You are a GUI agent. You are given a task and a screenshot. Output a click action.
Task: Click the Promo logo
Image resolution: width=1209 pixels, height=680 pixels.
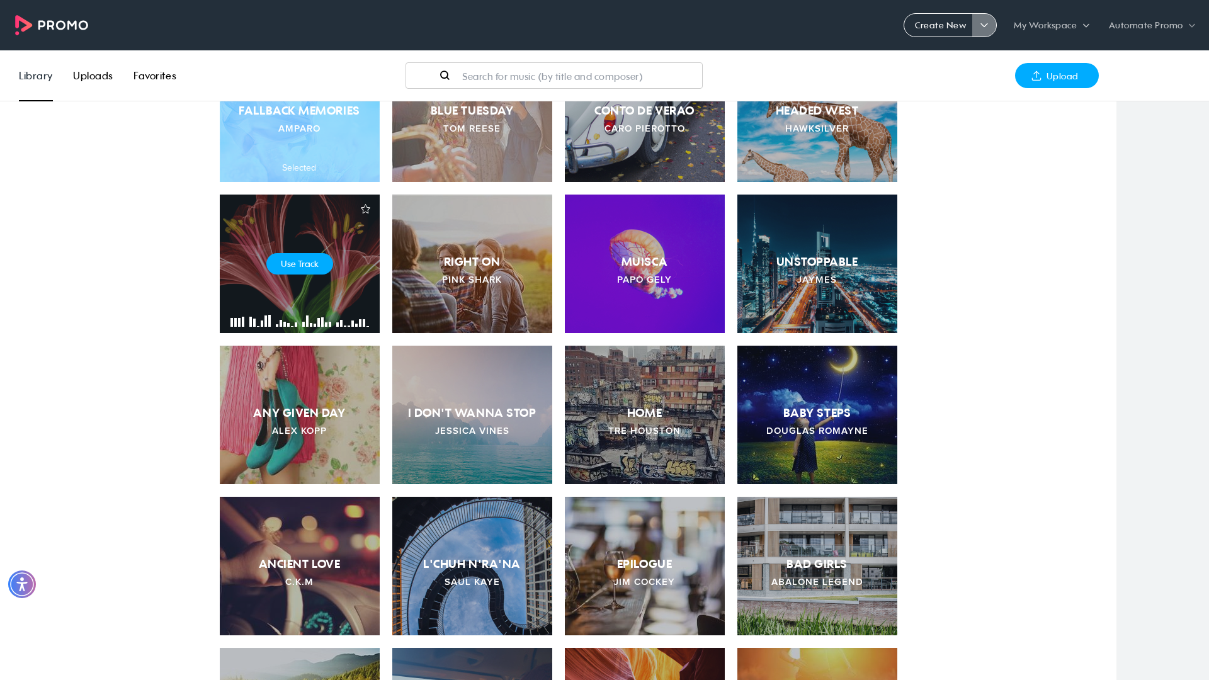coord(52,25)
